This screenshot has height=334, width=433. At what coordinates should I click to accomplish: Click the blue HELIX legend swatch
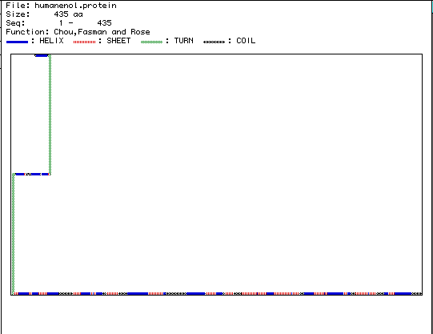(x=17, y=42)
